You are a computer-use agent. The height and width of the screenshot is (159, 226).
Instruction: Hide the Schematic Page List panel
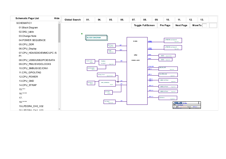(x=57, y=18)
